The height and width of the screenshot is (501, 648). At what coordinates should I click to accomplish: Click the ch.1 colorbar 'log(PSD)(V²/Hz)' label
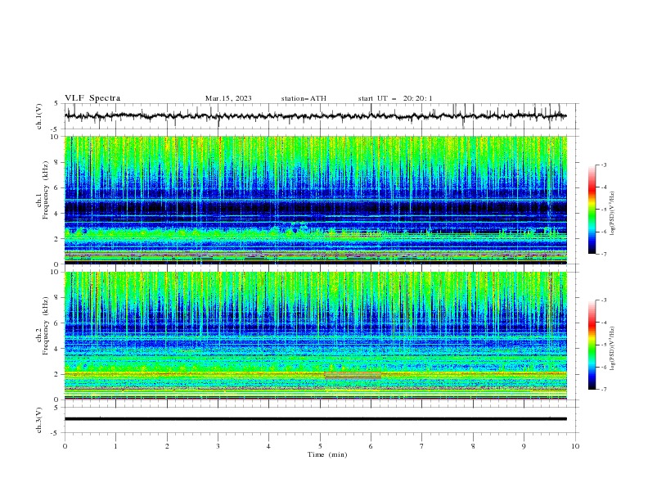(613, 214)
